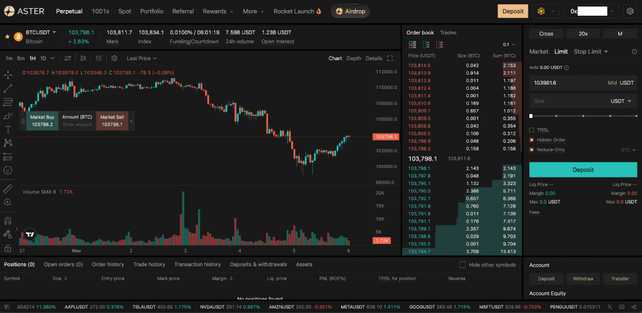Open chart settings gear icon
Viewport: 642px width, 313px height.
coord(114,58)
